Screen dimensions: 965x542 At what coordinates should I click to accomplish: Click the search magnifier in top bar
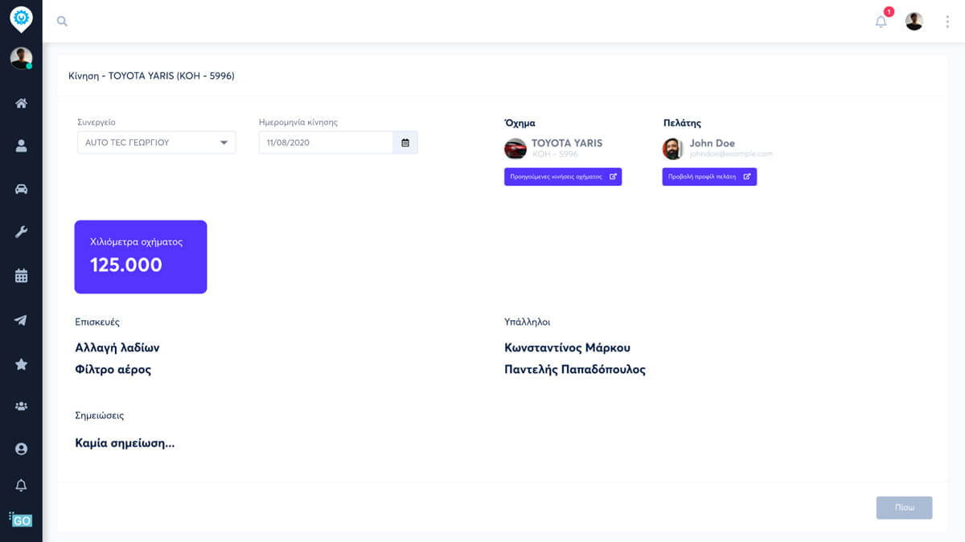click(62, 21)
